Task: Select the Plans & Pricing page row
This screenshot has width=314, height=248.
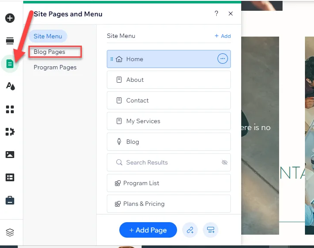Action: (168, 204)
